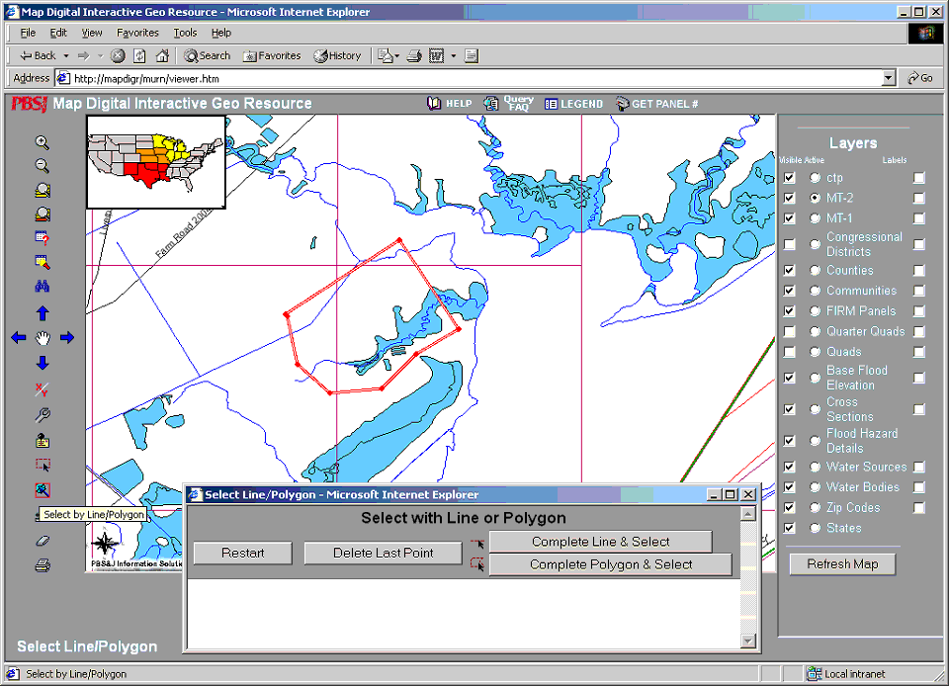Click Complete Line & Select
Image resolution: width=949 pixels, height=686 pixels.
click(x=600, y=542)
